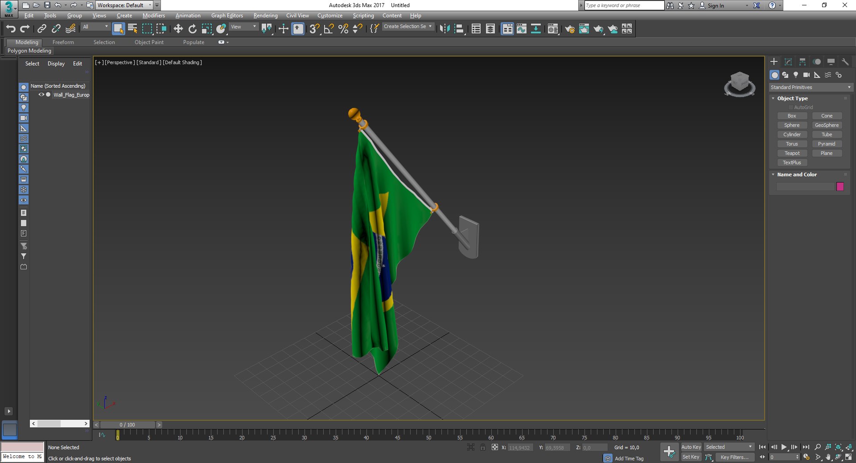Collapse the Object Type rollout
This screenshot has height=463, width=856.
(x=773, y=98)
